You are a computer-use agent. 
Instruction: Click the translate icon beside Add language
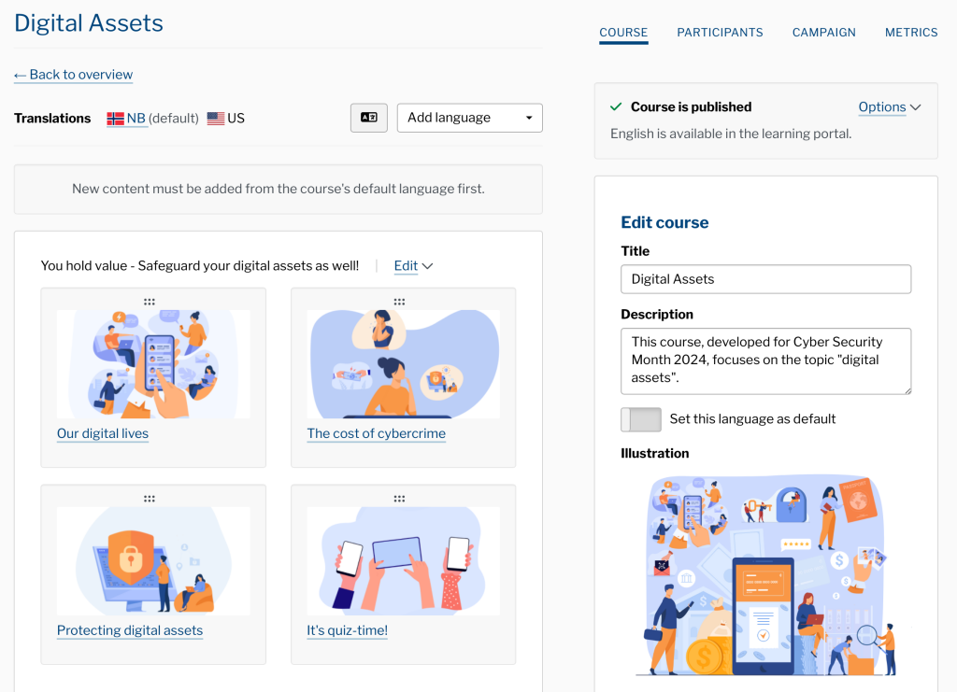(x=368, y=118)
